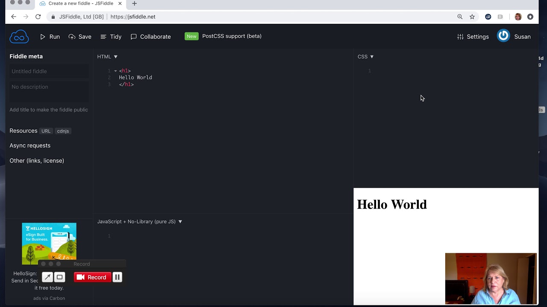Open the Susan user account menu

(514, 36)
